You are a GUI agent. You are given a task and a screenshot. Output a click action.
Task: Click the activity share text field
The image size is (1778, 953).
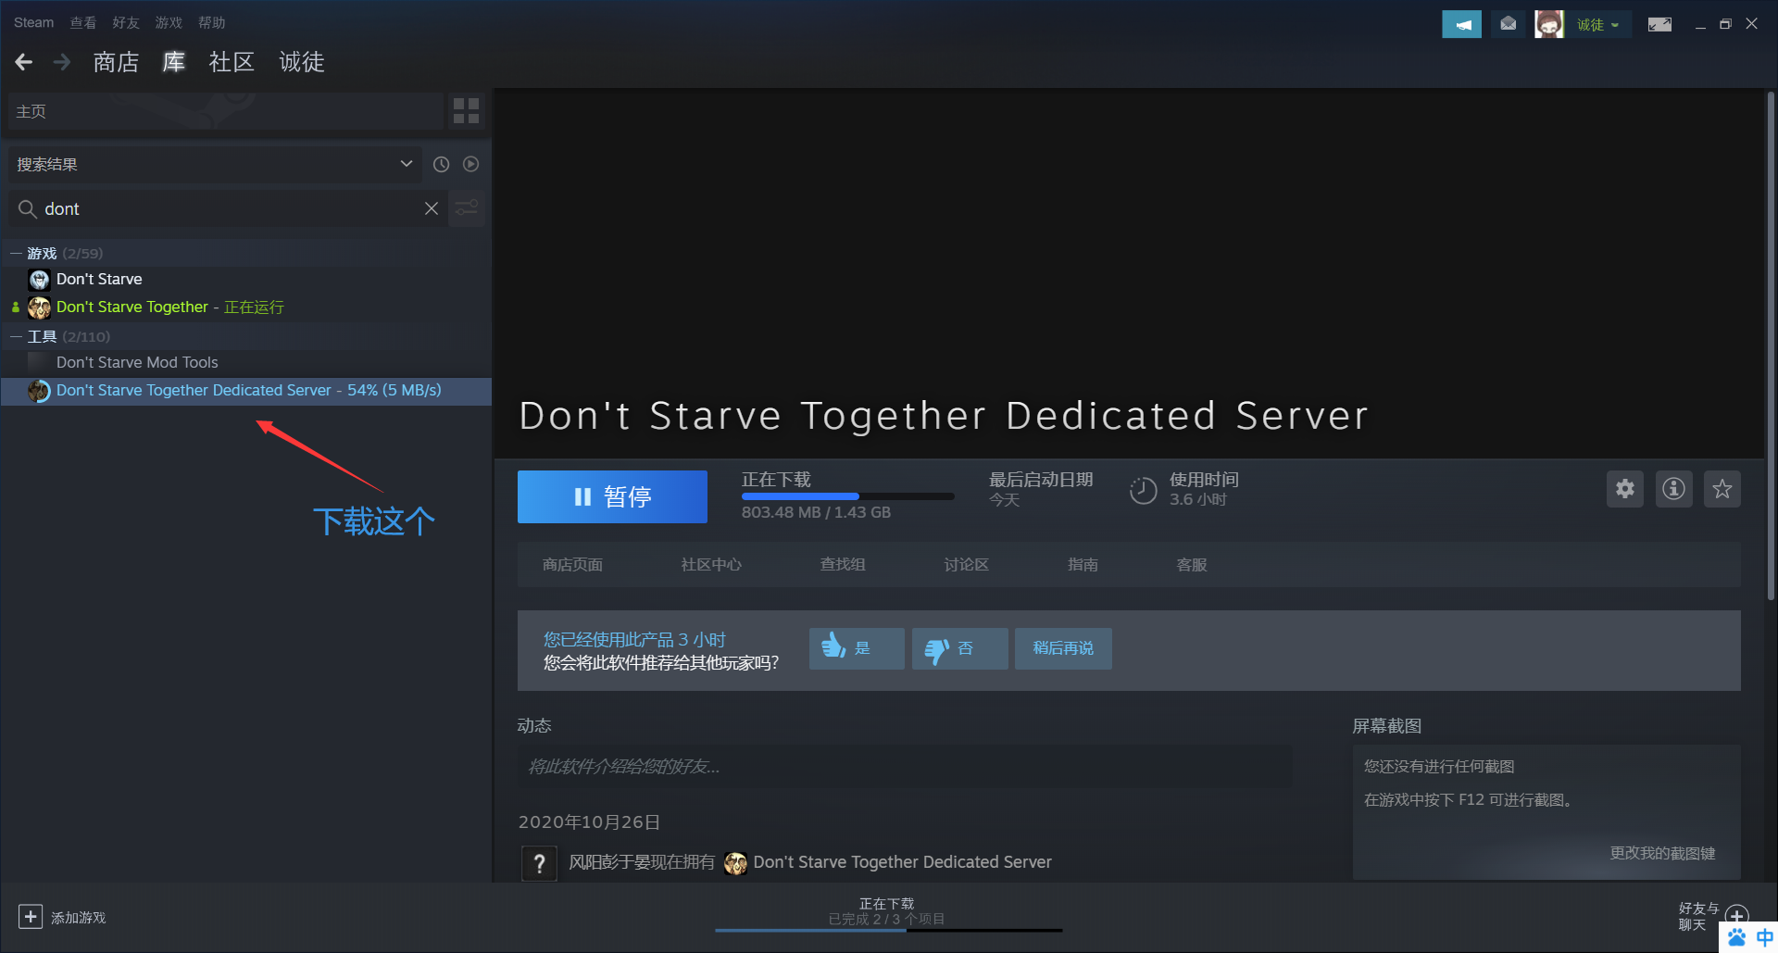click(905, 767)
